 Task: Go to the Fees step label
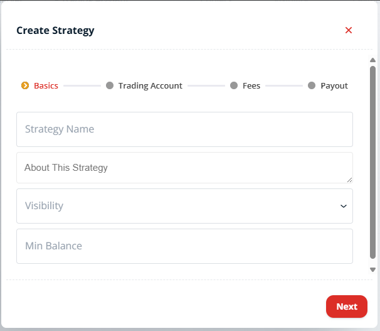251,85
